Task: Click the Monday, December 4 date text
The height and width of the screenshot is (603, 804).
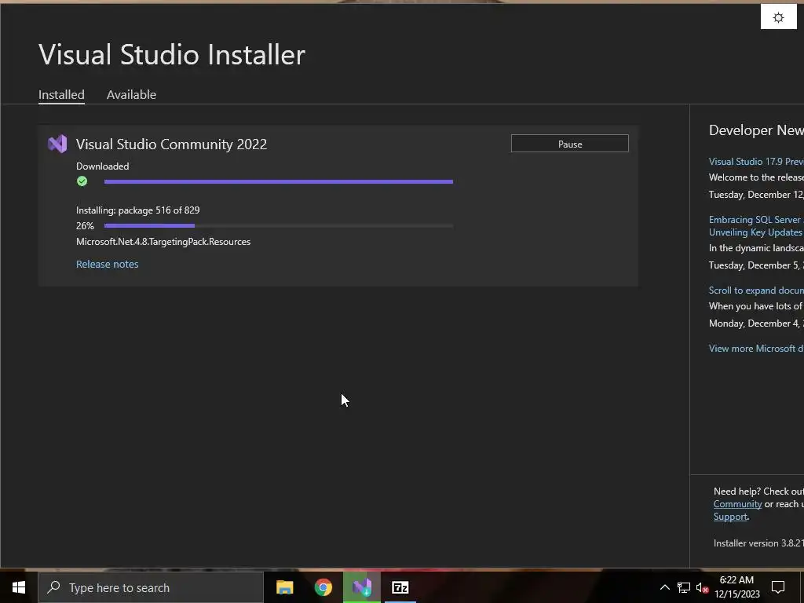Action: pyautogui.click(x=756, y=323)
